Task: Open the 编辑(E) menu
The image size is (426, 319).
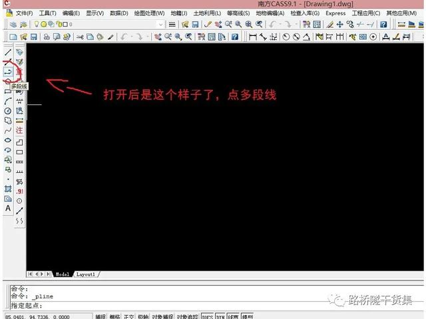Action: tap(71, 13)
